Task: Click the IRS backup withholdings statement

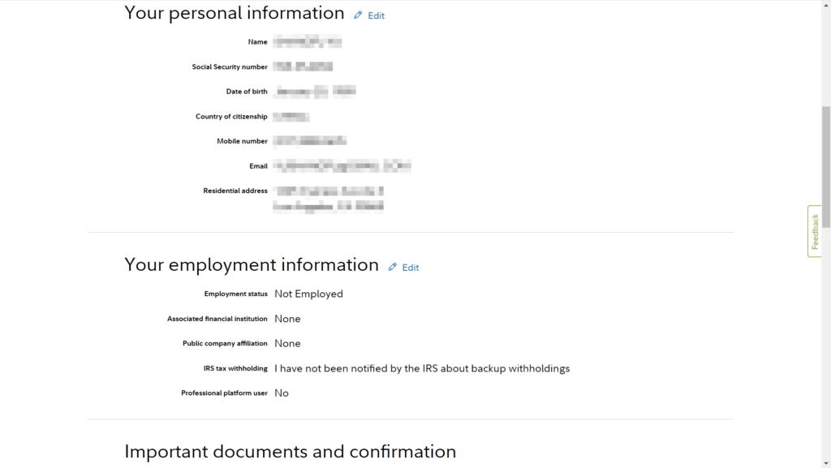Action: tap(422, 368)
